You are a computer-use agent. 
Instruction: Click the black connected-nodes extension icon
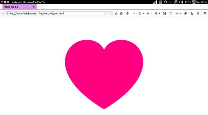pyautogui.click(x=165, y=13)
